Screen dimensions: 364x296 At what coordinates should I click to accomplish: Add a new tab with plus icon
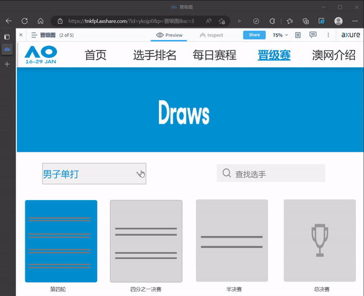(x=7, y=64)
